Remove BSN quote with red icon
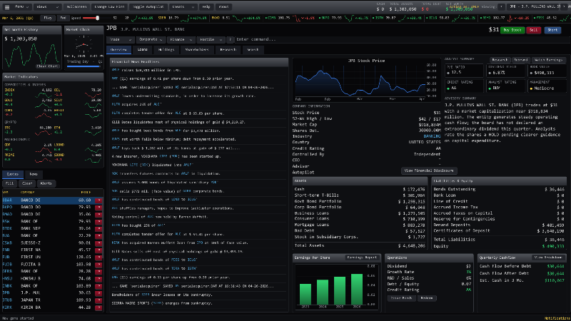This screenshot has width=571, height=321. [x=98, y=222]
